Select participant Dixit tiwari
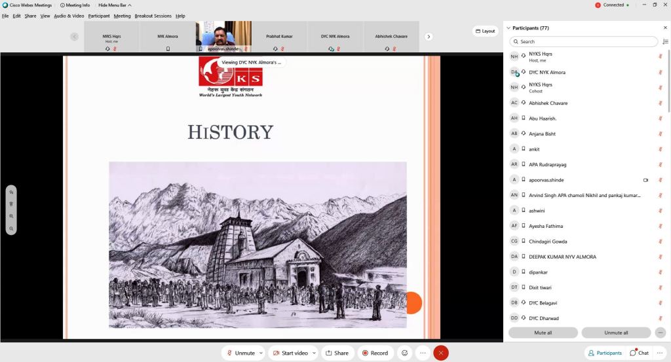 (585, 287)
